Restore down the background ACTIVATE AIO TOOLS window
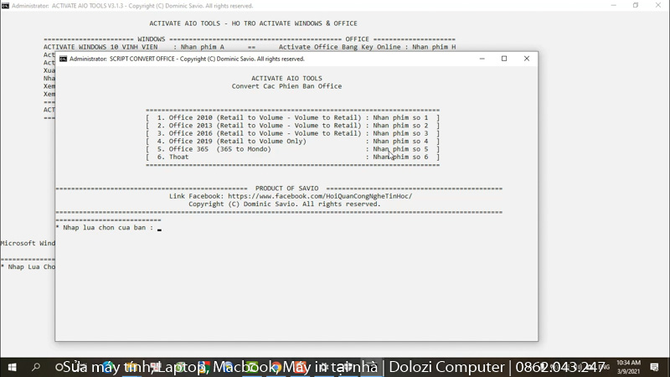Image resolution: width=670 pixels, height=377 pixels. 636,5
